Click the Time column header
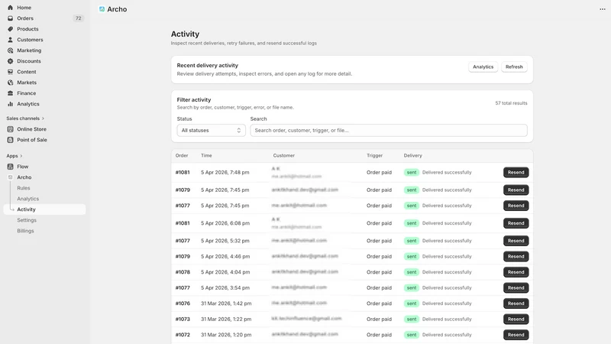Screen dimensions: 611x344 click(x=206, y=156)
